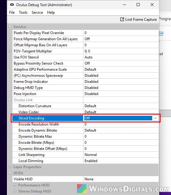The image size is (171, 195).
Task: Collapse the Service section
Action: coord(10,27)
